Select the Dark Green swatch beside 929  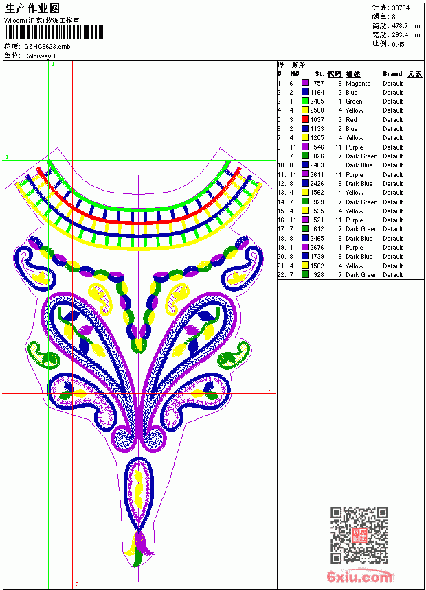tap(305, 202)
